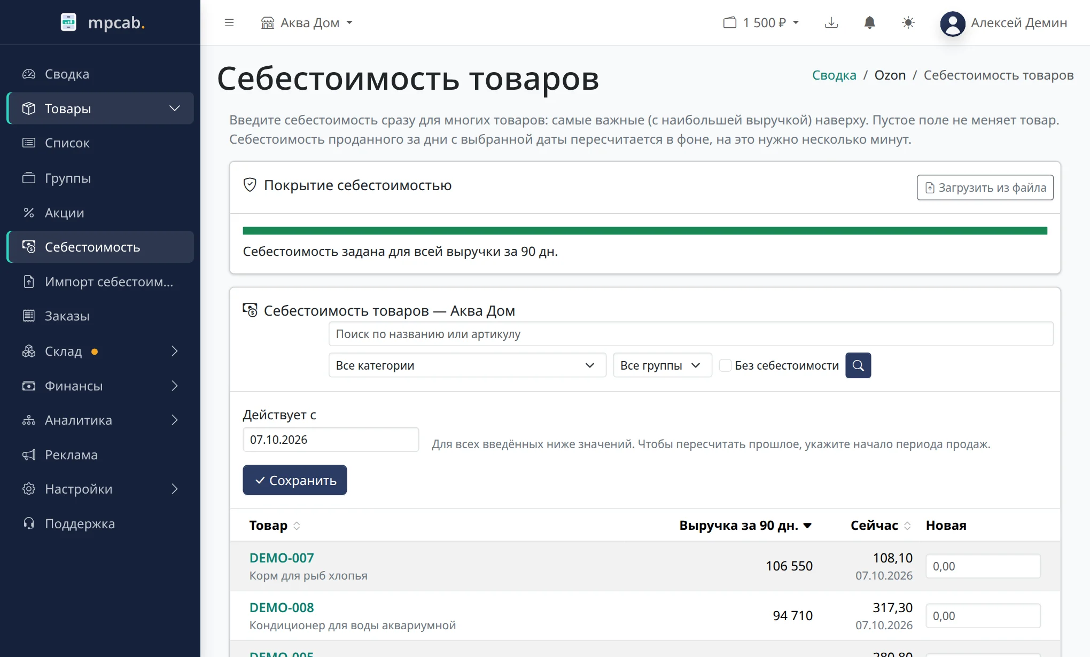Open Поддержка in sidebar
1090x657 pixels.
point(100,523)
